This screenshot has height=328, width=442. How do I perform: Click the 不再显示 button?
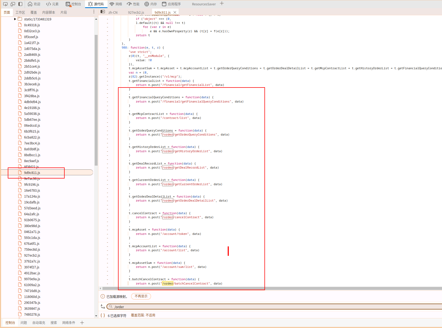pyautogui.click(x=141, y=296)
